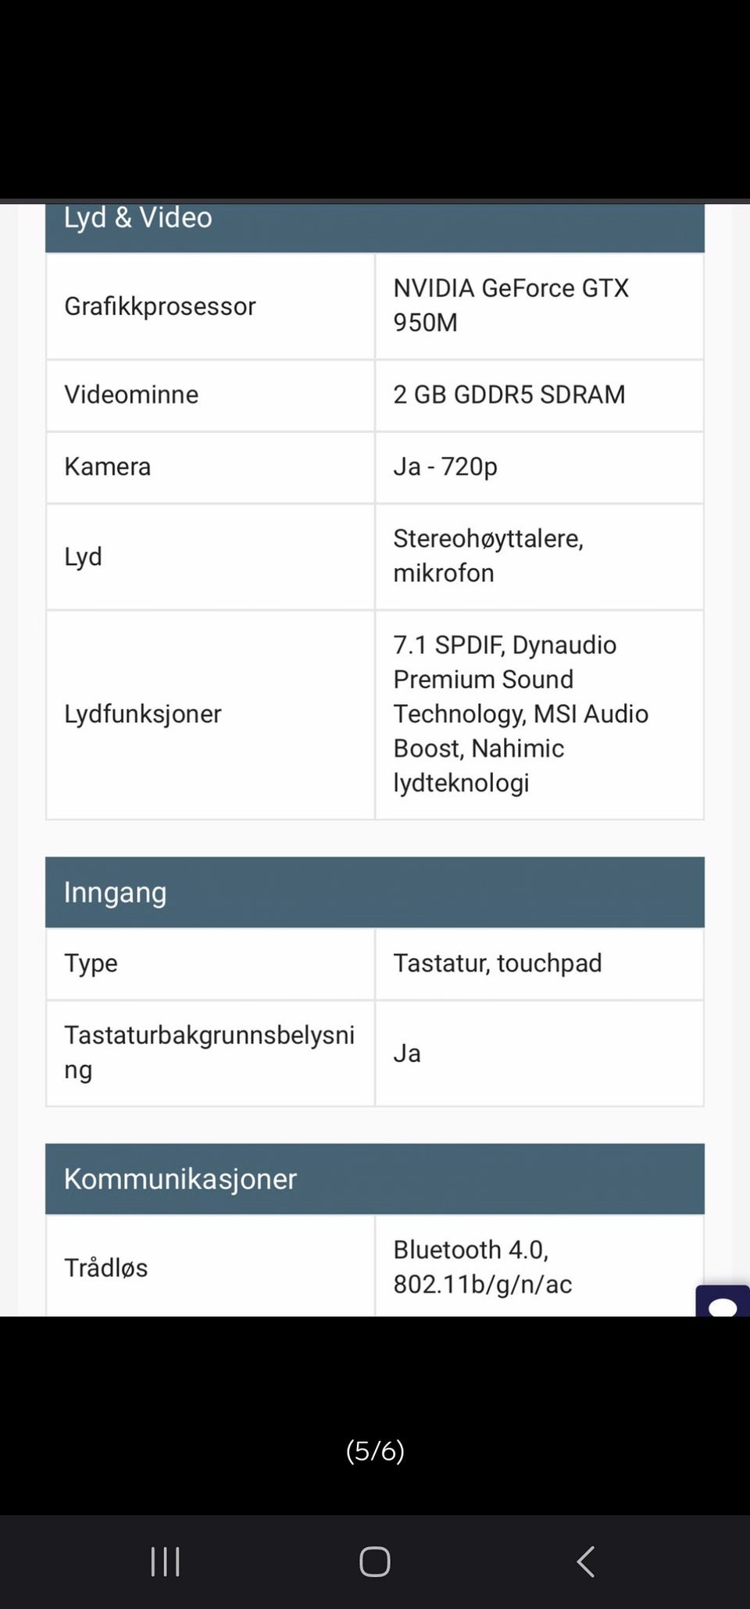Tap the image counter (5/6)
750x1609 pixels.
[375, 1451]
